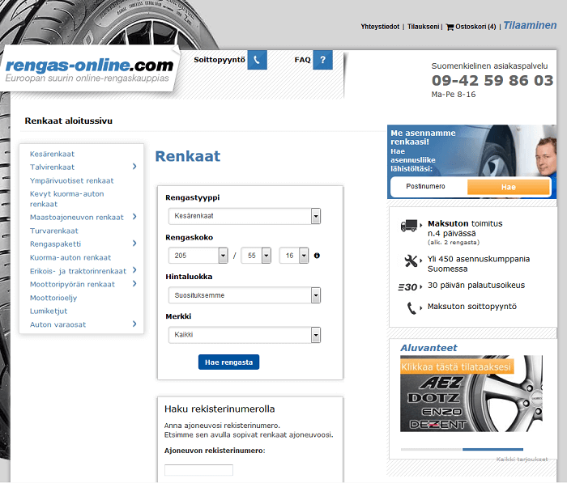Screen dimensions: 567x483
Task: Click the Tilaaminen link
Action: (x=530, y=26)
